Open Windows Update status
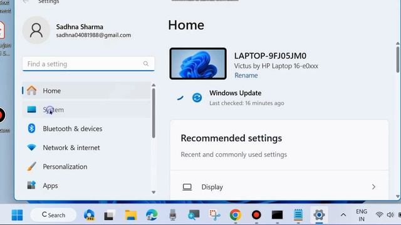401x225 pixels. [x=236, y=93]
